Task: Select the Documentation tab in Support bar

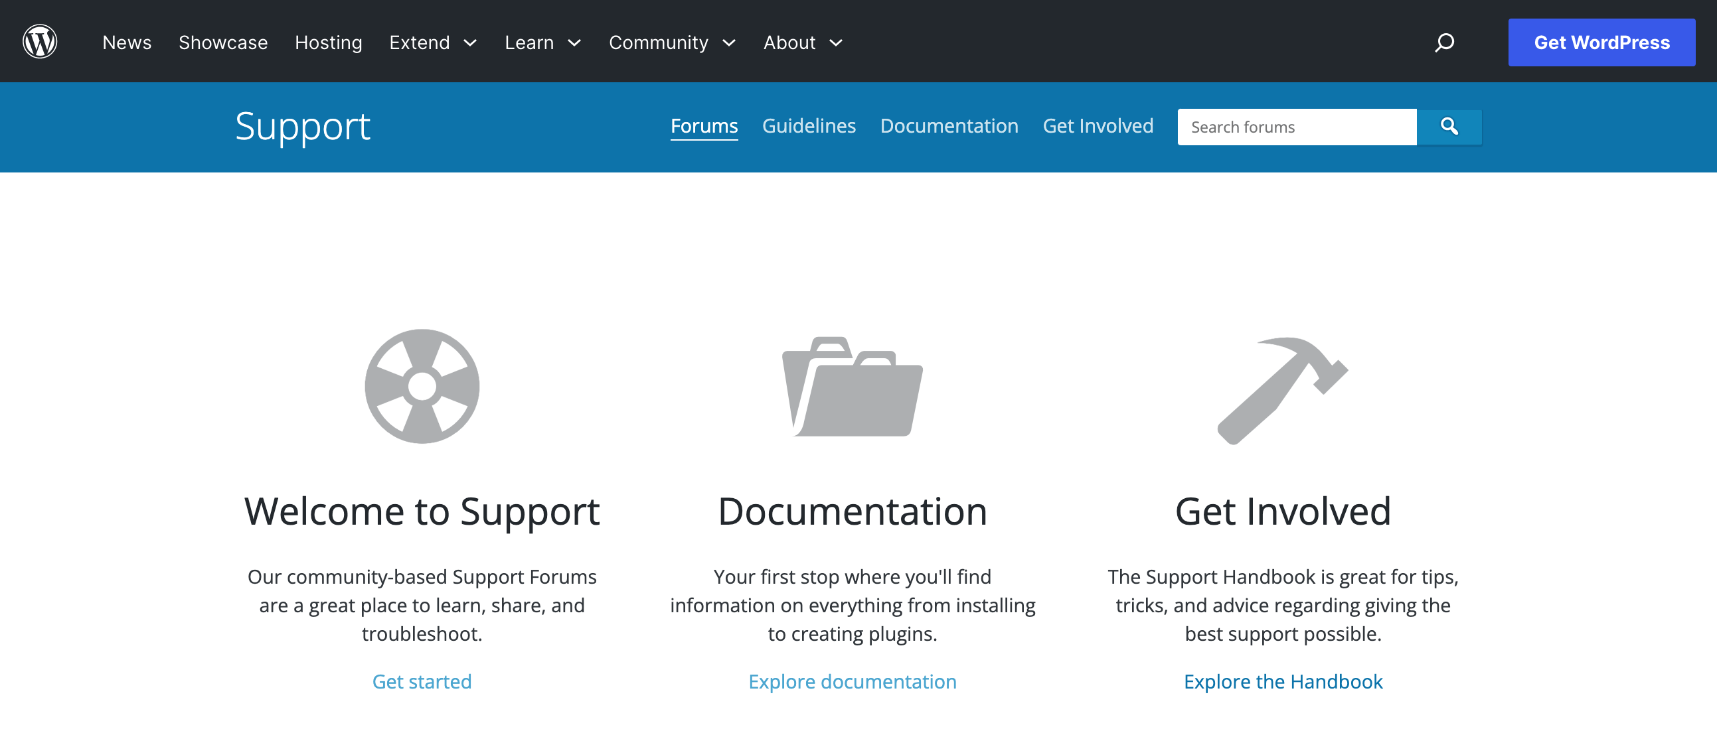Action: [x=949, y=126]
